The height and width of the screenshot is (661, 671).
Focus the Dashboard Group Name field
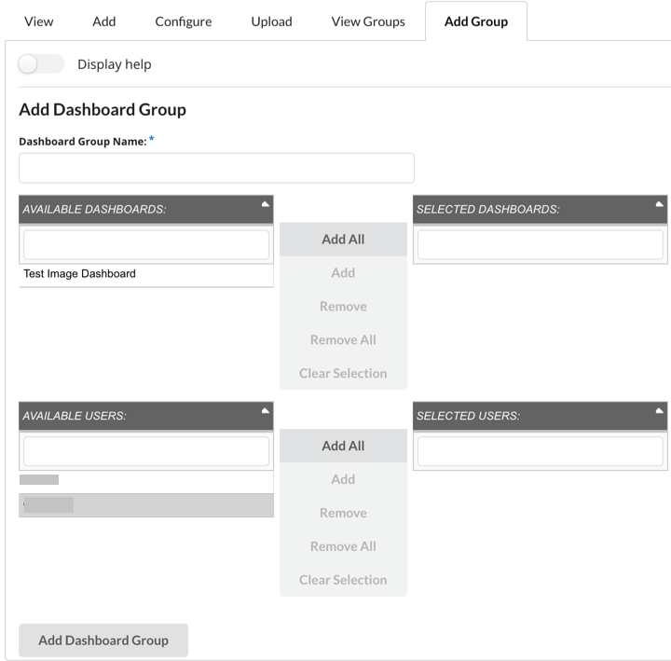tap(216, 168)
